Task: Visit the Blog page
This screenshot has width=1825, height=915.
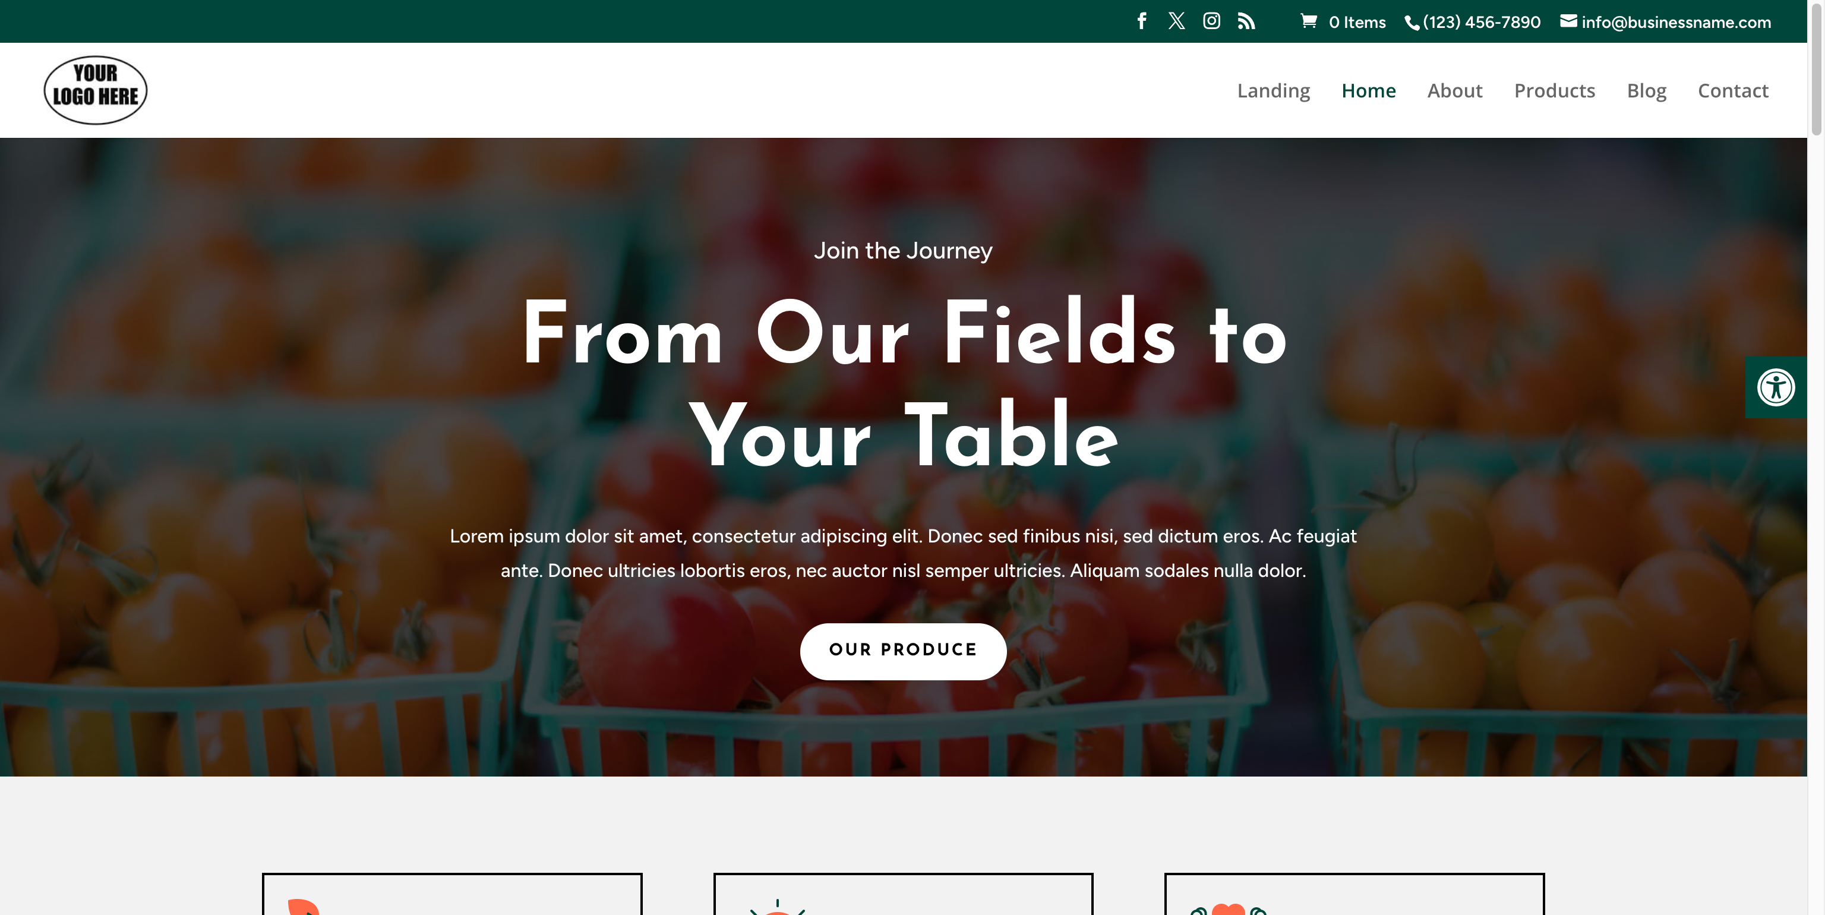Action: pos(1646,91)
